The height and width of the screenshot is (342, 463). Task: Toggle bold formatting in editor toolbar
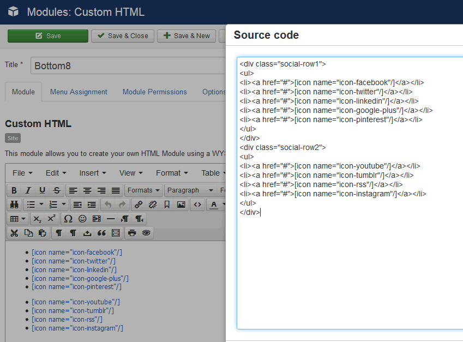[14, 190]
